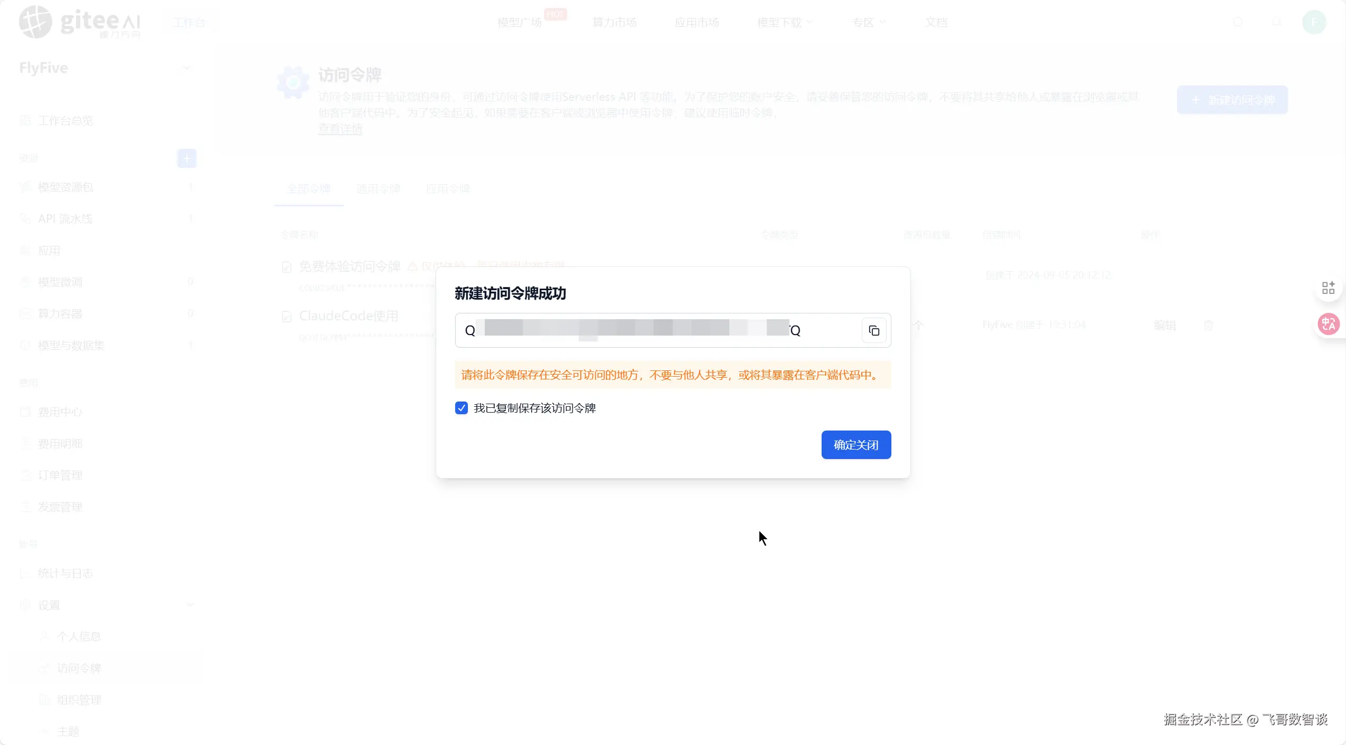This screenshot has height=745, width=1346.
Task: Click the 新建访问令牌 button
Action: (x=1232, y=100)
